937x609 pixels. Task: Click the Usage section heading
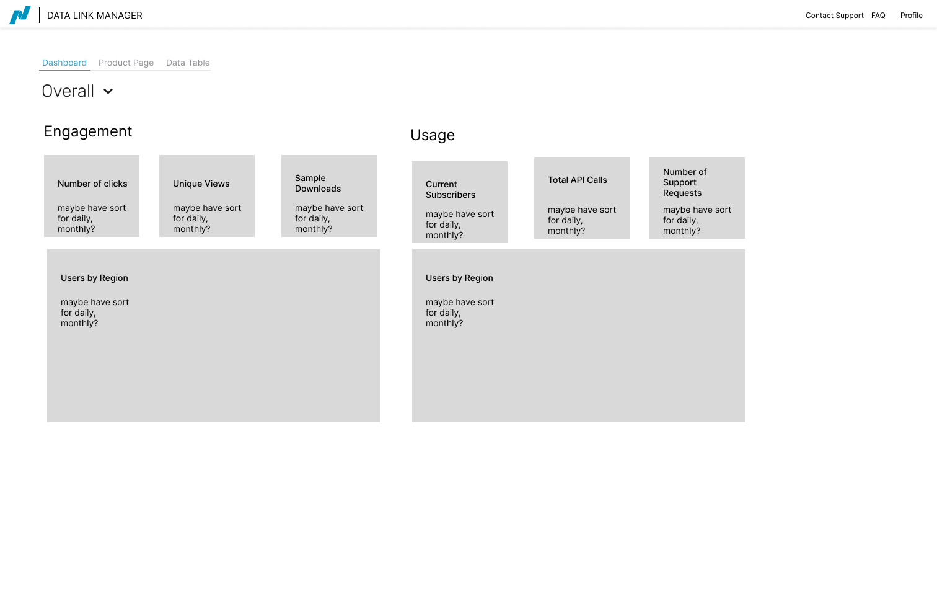pos(433,135)
